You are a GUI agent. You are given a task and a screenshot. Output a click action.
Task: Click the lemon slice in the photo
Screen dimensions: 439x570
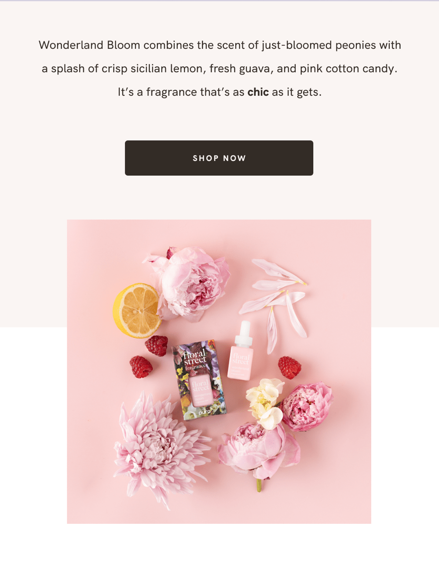point(137,310)
